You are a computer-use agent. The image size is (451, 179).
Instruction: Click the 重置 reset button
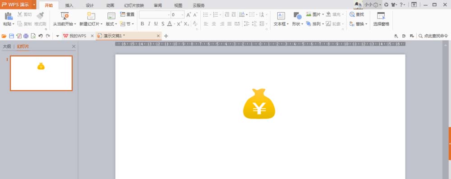pyautogui.click(x=127, y=14)
